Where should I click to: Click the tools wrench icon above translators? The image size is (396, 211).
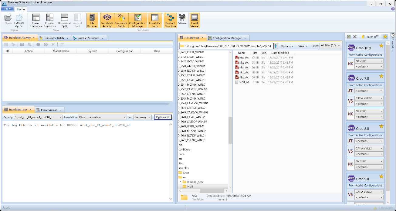354,37
